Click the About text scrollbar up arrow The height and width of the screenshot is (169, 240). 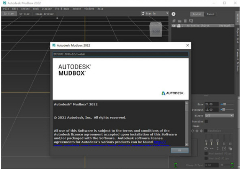tap(186, 103)
